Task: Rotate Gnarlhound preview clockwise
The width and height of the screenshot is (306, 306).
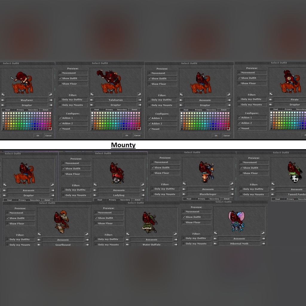Action: [87, 234]
